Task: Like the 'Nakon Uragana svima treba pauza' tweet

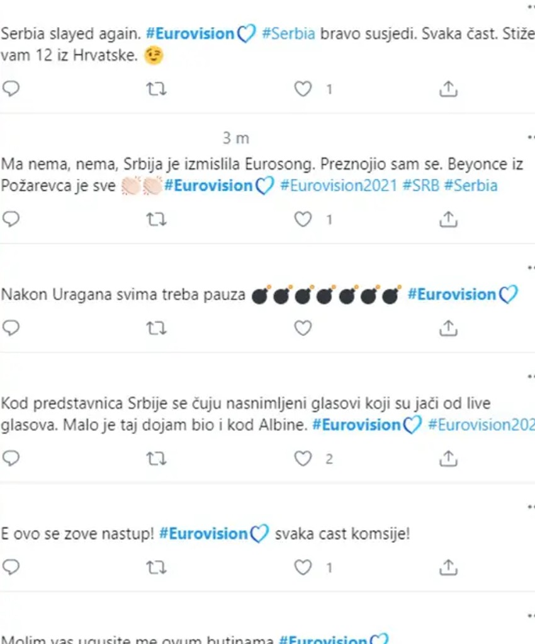Action: pyautogui.click(x=303, y=328)
